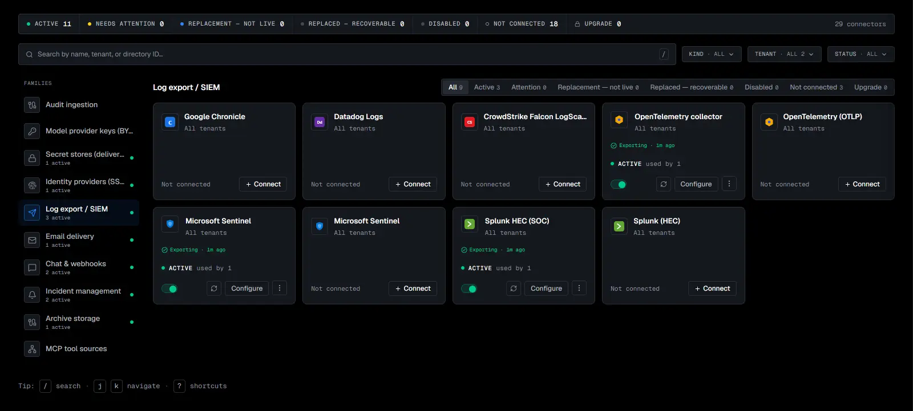
Task: Open more options for active Microsoft Sentinel
Action: click(280, 288)
